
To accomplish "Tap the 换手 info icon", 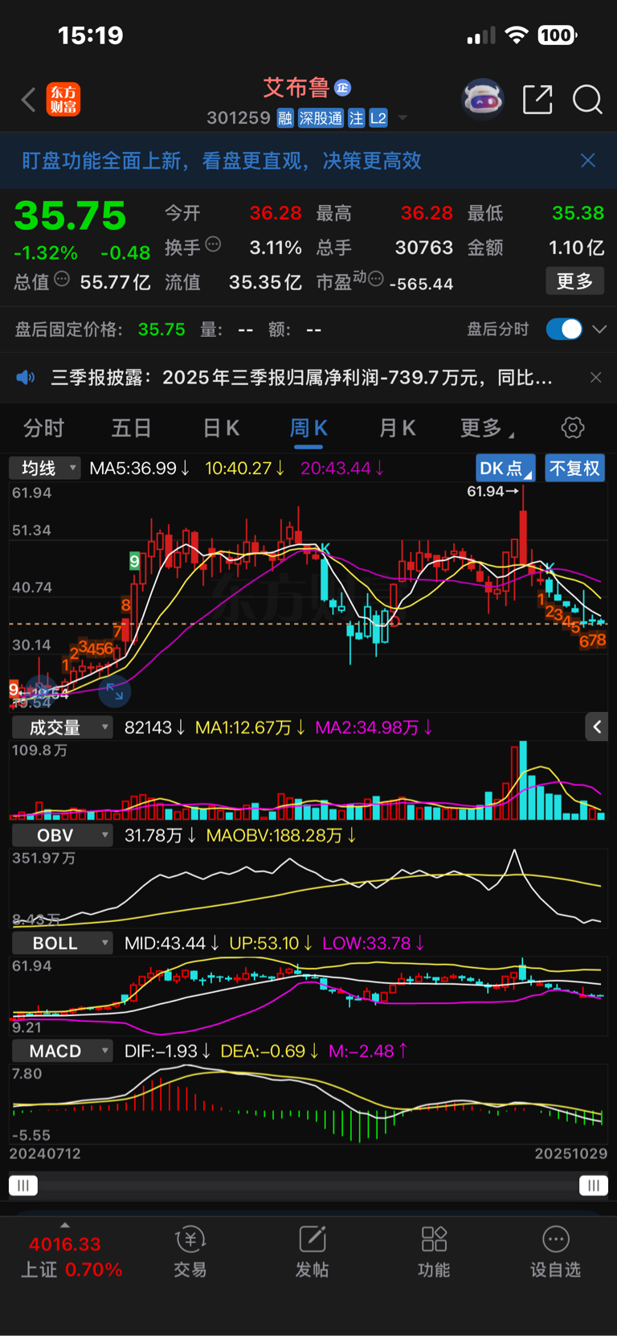I will (213, 244).
